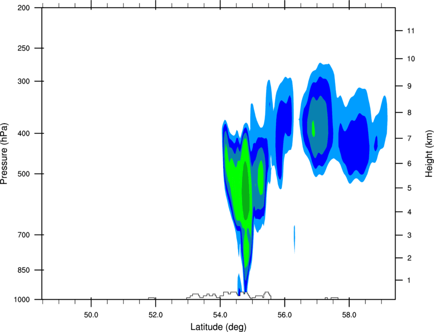
Task: Pick the 1 km height label
Action: [x=409, y=280]
